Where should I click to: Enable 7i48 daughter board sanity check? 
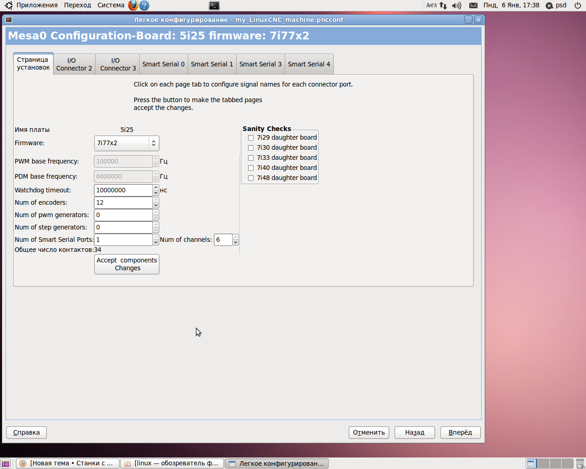click(x=251, y=178)
